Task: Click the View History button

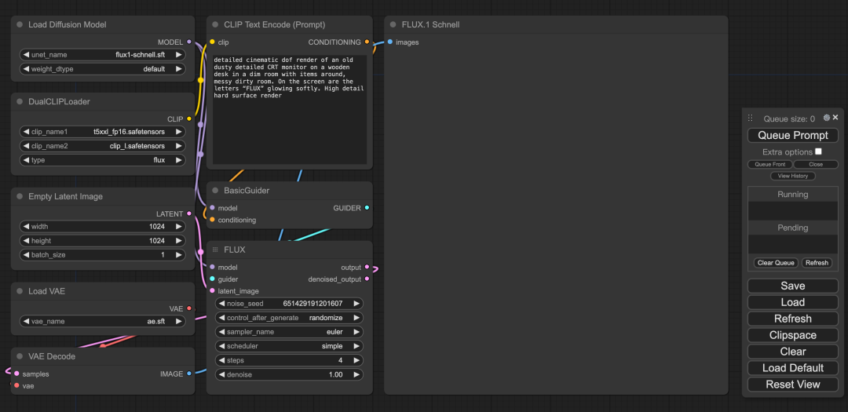Action: point(792,176)
